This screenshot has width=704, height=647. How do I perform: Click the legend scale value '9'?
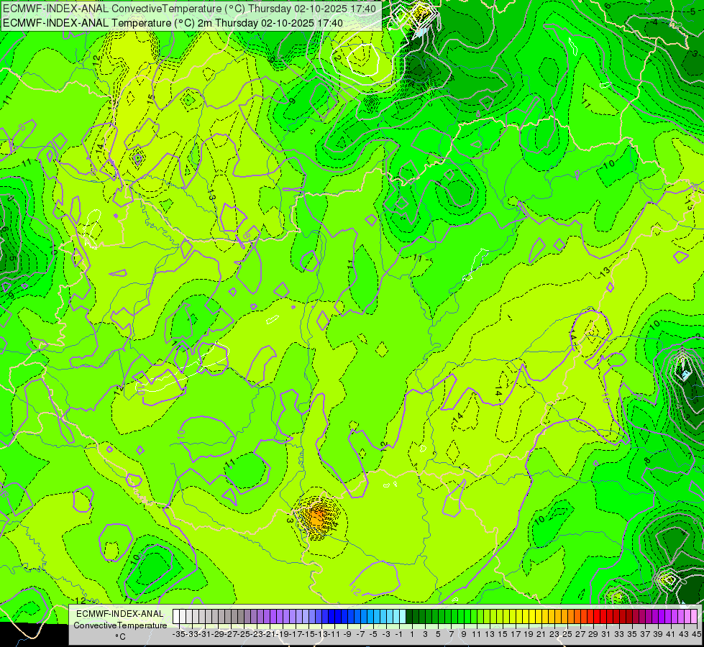point(464,635)
